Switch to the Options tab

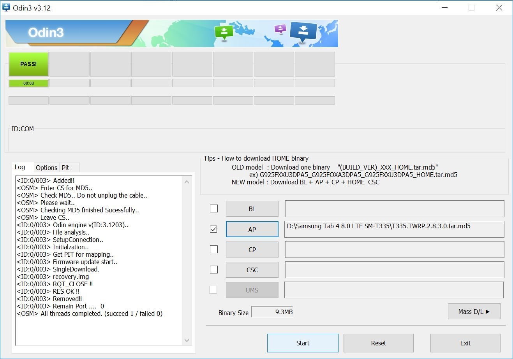46,168
